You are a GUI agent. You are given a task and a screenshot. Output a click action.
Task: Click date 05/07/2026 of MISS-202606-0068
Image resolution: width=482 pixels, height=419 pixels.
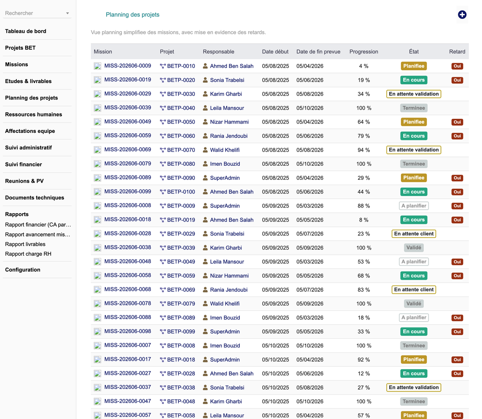[310, 290]
